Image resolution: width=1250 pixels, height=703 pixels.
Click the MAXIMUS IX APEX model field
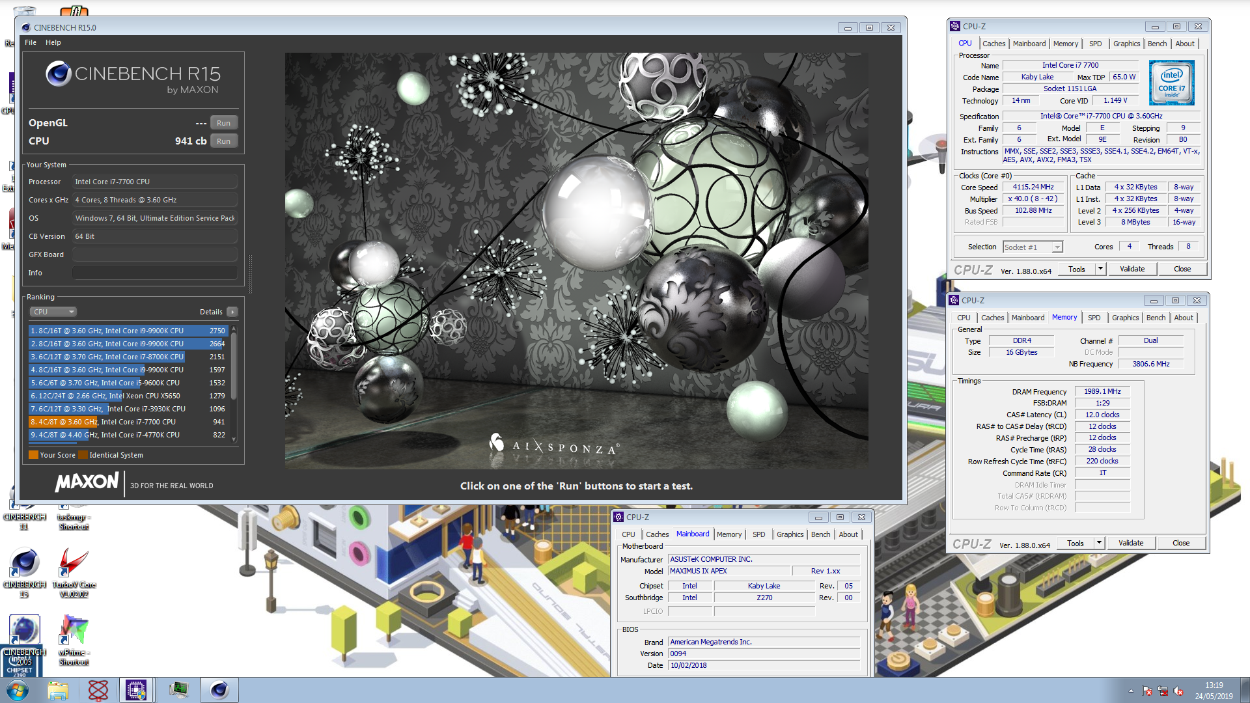pyautogui.click(x=729, y=571)
